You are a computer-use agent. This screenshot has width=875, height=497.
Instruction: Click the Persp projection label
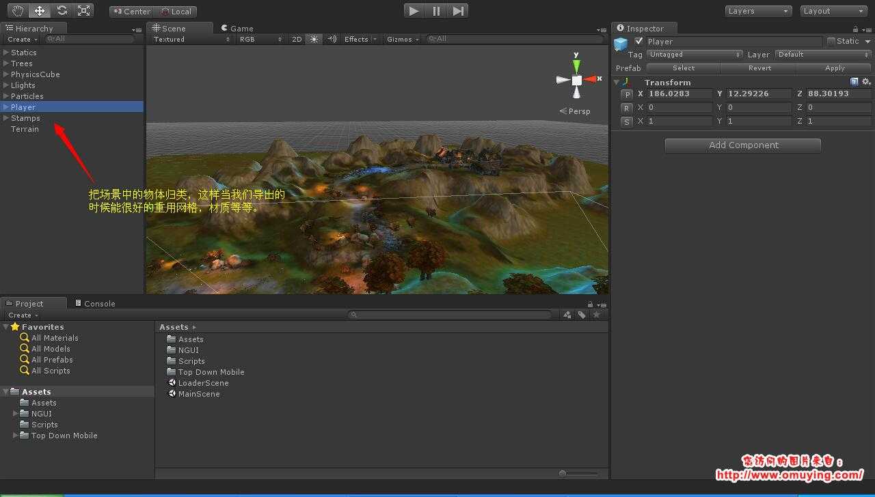pyautogui.click(x=575, y=111)
